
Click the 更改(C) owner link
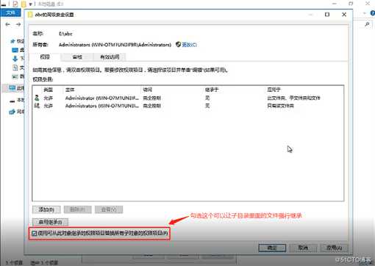[189, 45]
